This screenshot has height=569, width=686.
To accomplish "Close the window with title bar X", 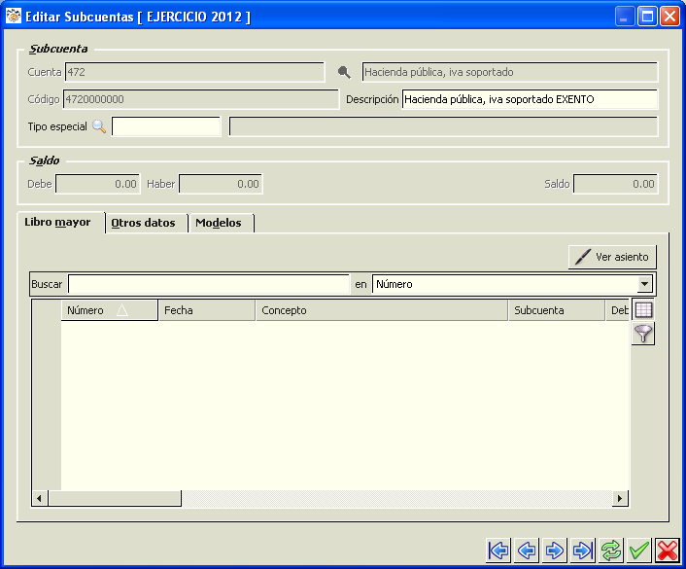I will (669, 17).
